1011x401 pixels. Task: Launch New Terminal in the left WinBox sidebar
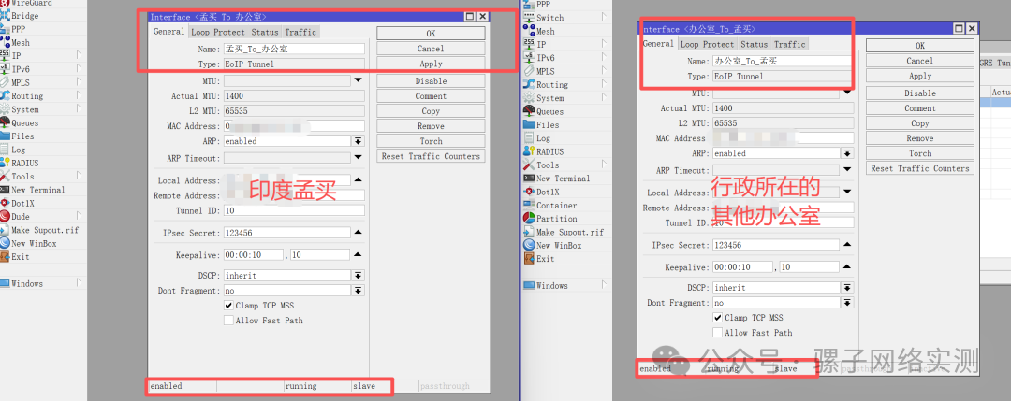pos(38,190)
